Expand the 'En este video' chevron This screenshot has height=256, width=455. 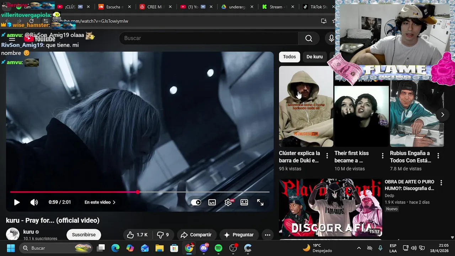[x=114, y=202]
